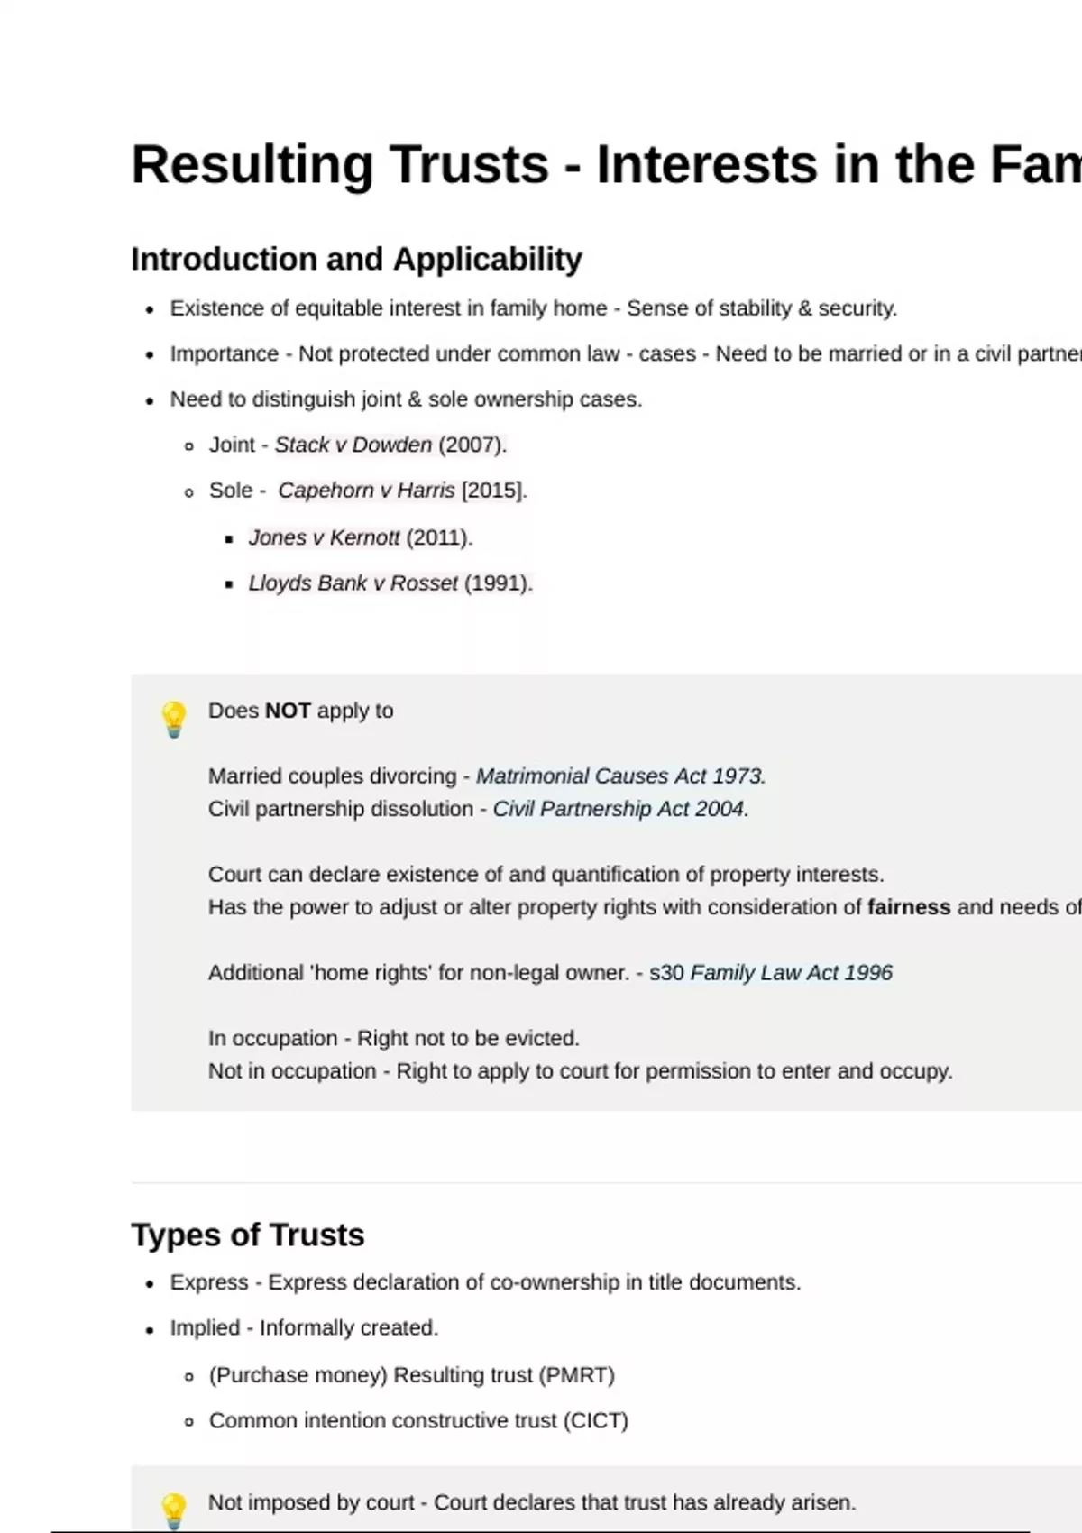Image resolution: width=1082 pixels, height=1533 pixels.
Task: Click the "Express declaration of co-ownership" bullet
Action: click(485, 1282)
